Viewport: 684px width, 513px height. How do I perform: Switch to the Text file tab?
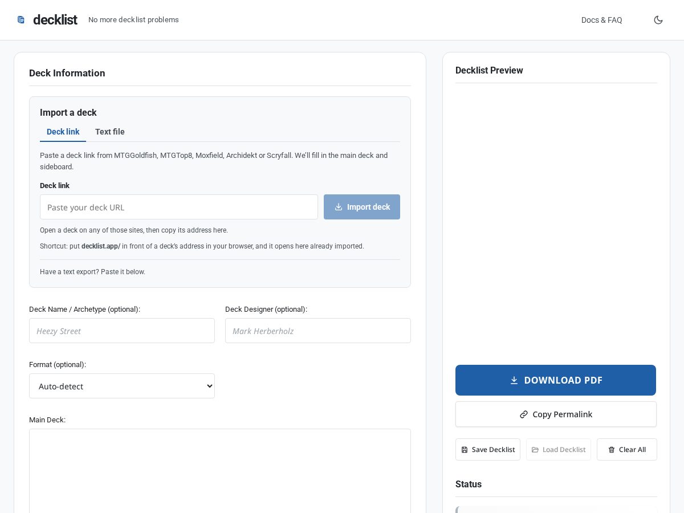coord(110,132)
